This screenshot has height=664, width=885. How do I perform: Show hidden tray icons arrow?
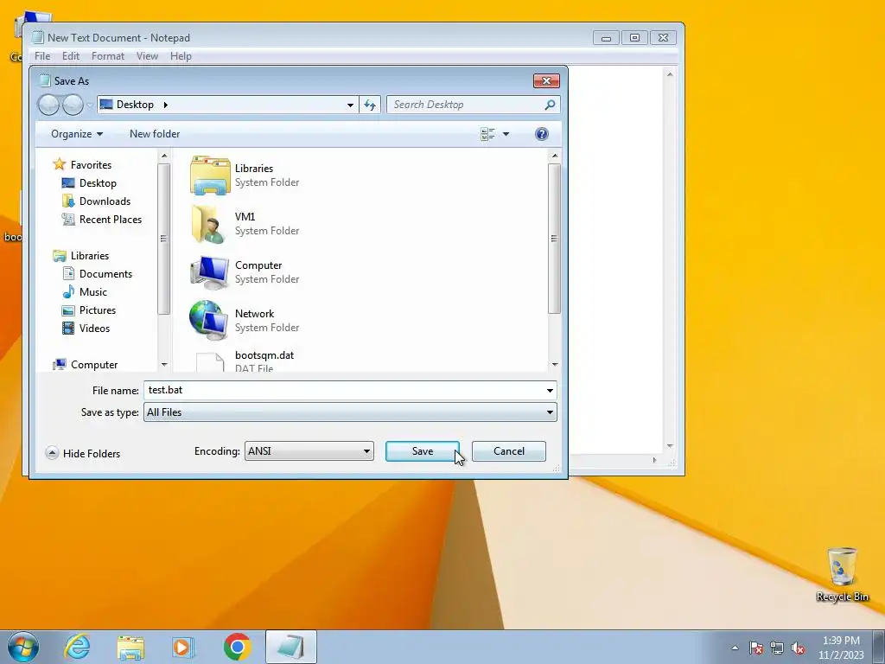[735, 648]
